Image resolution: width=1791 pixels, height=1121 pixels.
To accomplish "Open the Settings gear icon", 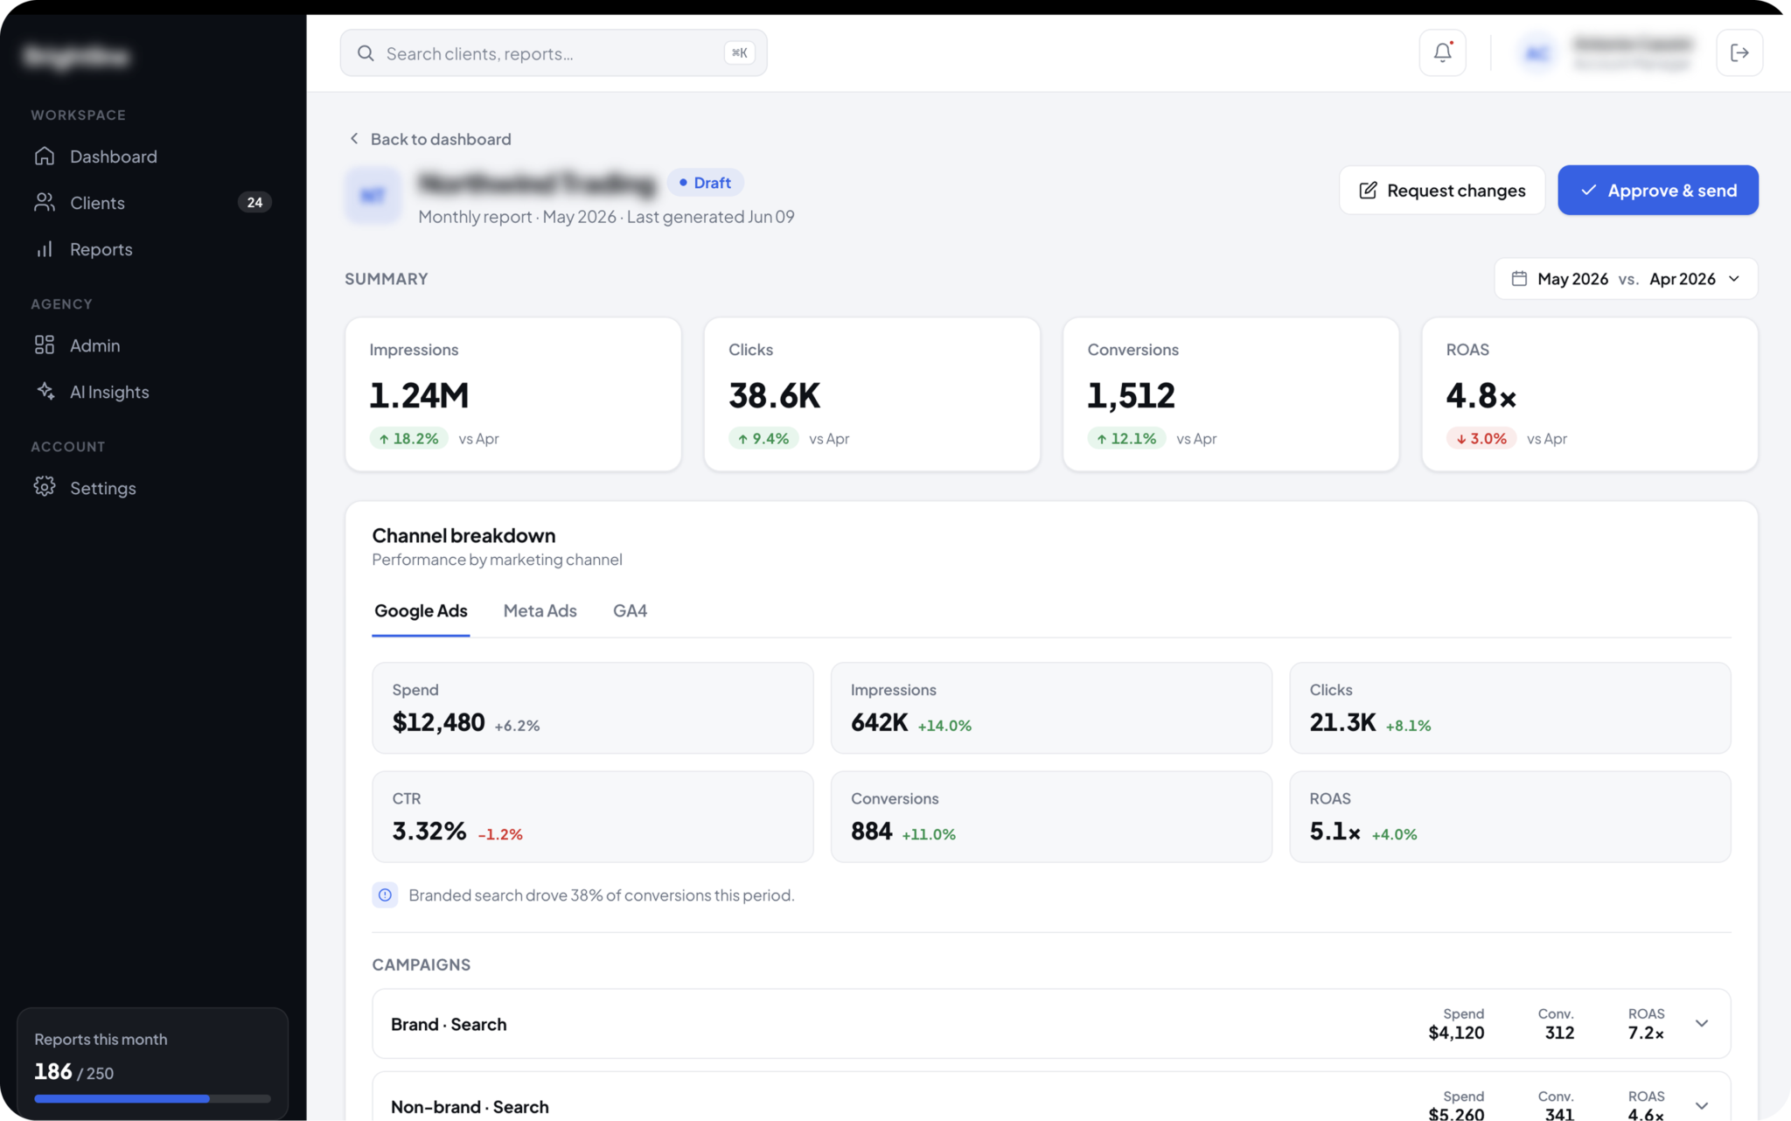I will [45, 487].
